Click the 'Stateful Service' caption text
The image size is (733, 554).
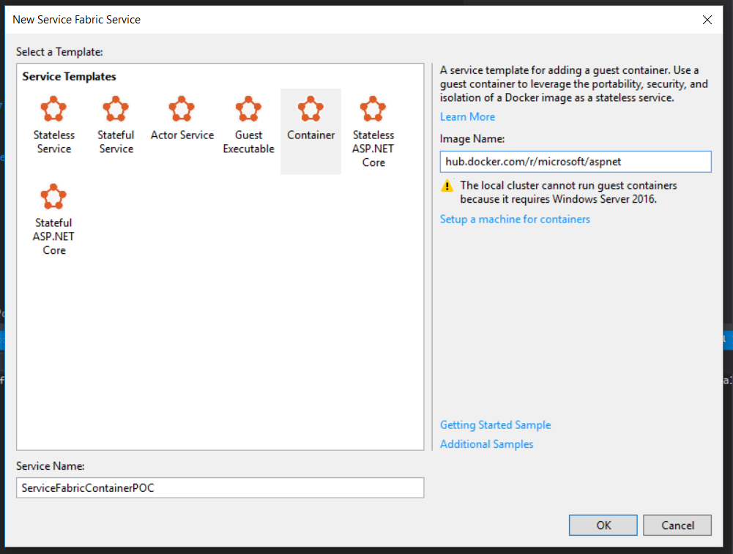(116, 142)
